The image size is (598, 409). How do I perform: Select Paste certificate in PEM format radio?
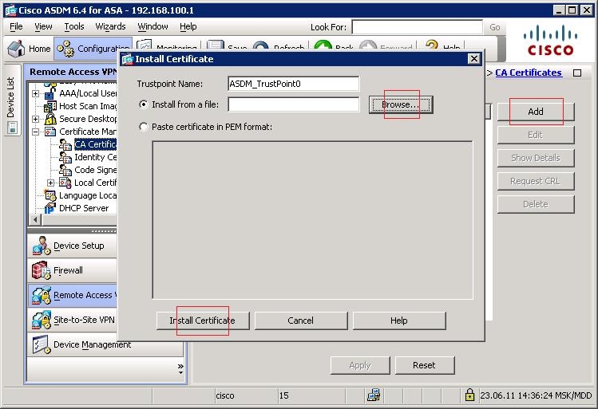144,127
